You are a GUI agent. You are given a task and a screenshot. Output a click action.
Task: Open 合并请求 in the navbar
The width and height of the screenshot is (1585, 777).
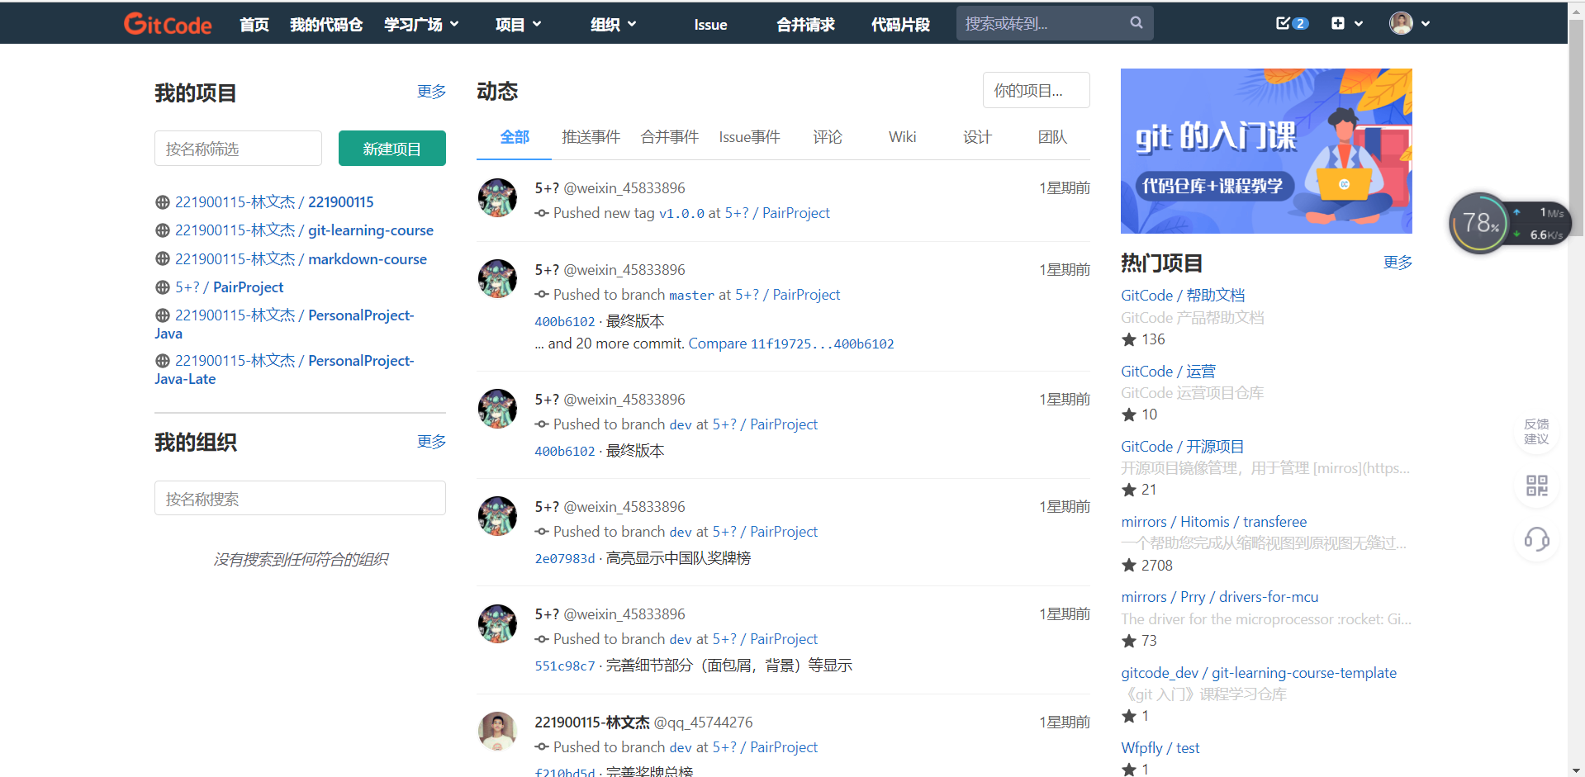[x=805, y=25]
